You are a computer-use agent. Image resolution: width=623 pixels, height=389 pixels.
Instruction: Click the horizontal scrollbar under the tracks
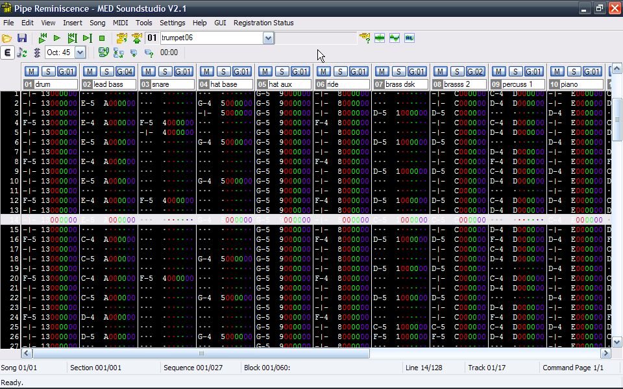[x=201, y=353]
